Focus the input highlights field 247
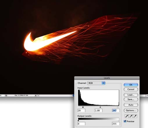This screenshot has width=148, height=128. pyautogui.click(x=116, y=111)
